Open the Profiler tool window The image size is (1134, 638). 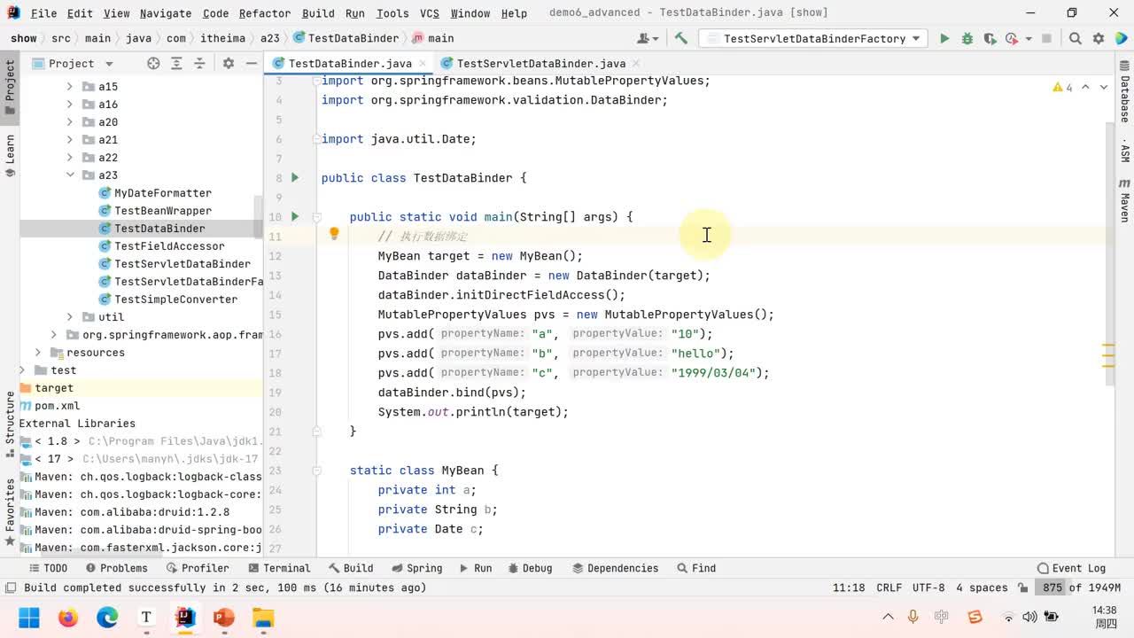pyautogui.click(x=197, y=568)
